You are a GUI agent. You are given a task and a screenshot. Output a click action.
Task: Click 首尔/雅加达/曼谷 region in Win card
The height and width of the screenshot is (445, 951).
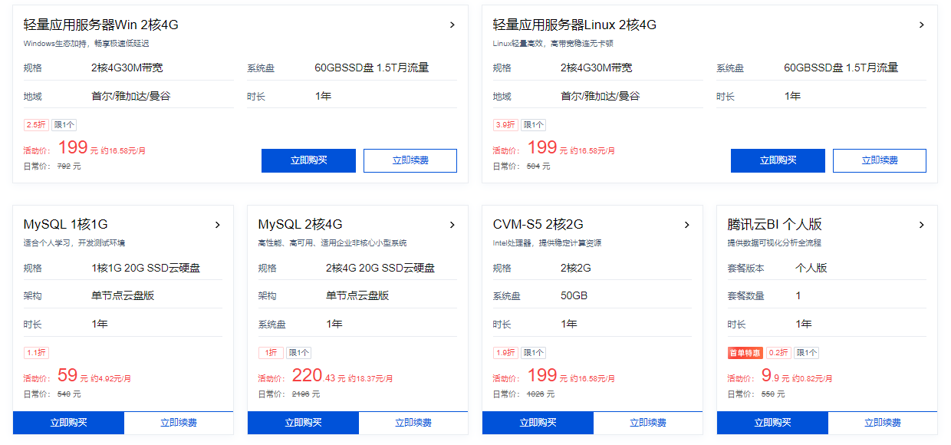click(x=131, y=96)
